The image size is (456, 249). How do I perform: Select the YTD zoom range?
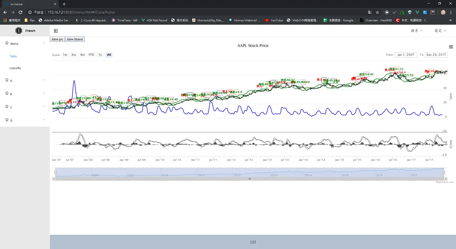pos(91,55)
